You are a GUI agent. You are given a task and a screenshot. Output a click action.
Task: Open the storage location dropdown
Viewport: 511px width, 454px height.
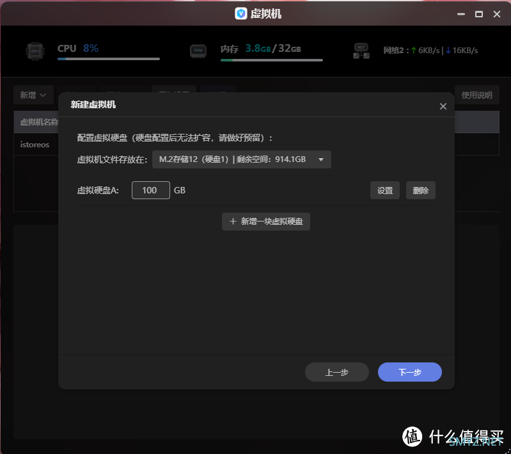242,159
